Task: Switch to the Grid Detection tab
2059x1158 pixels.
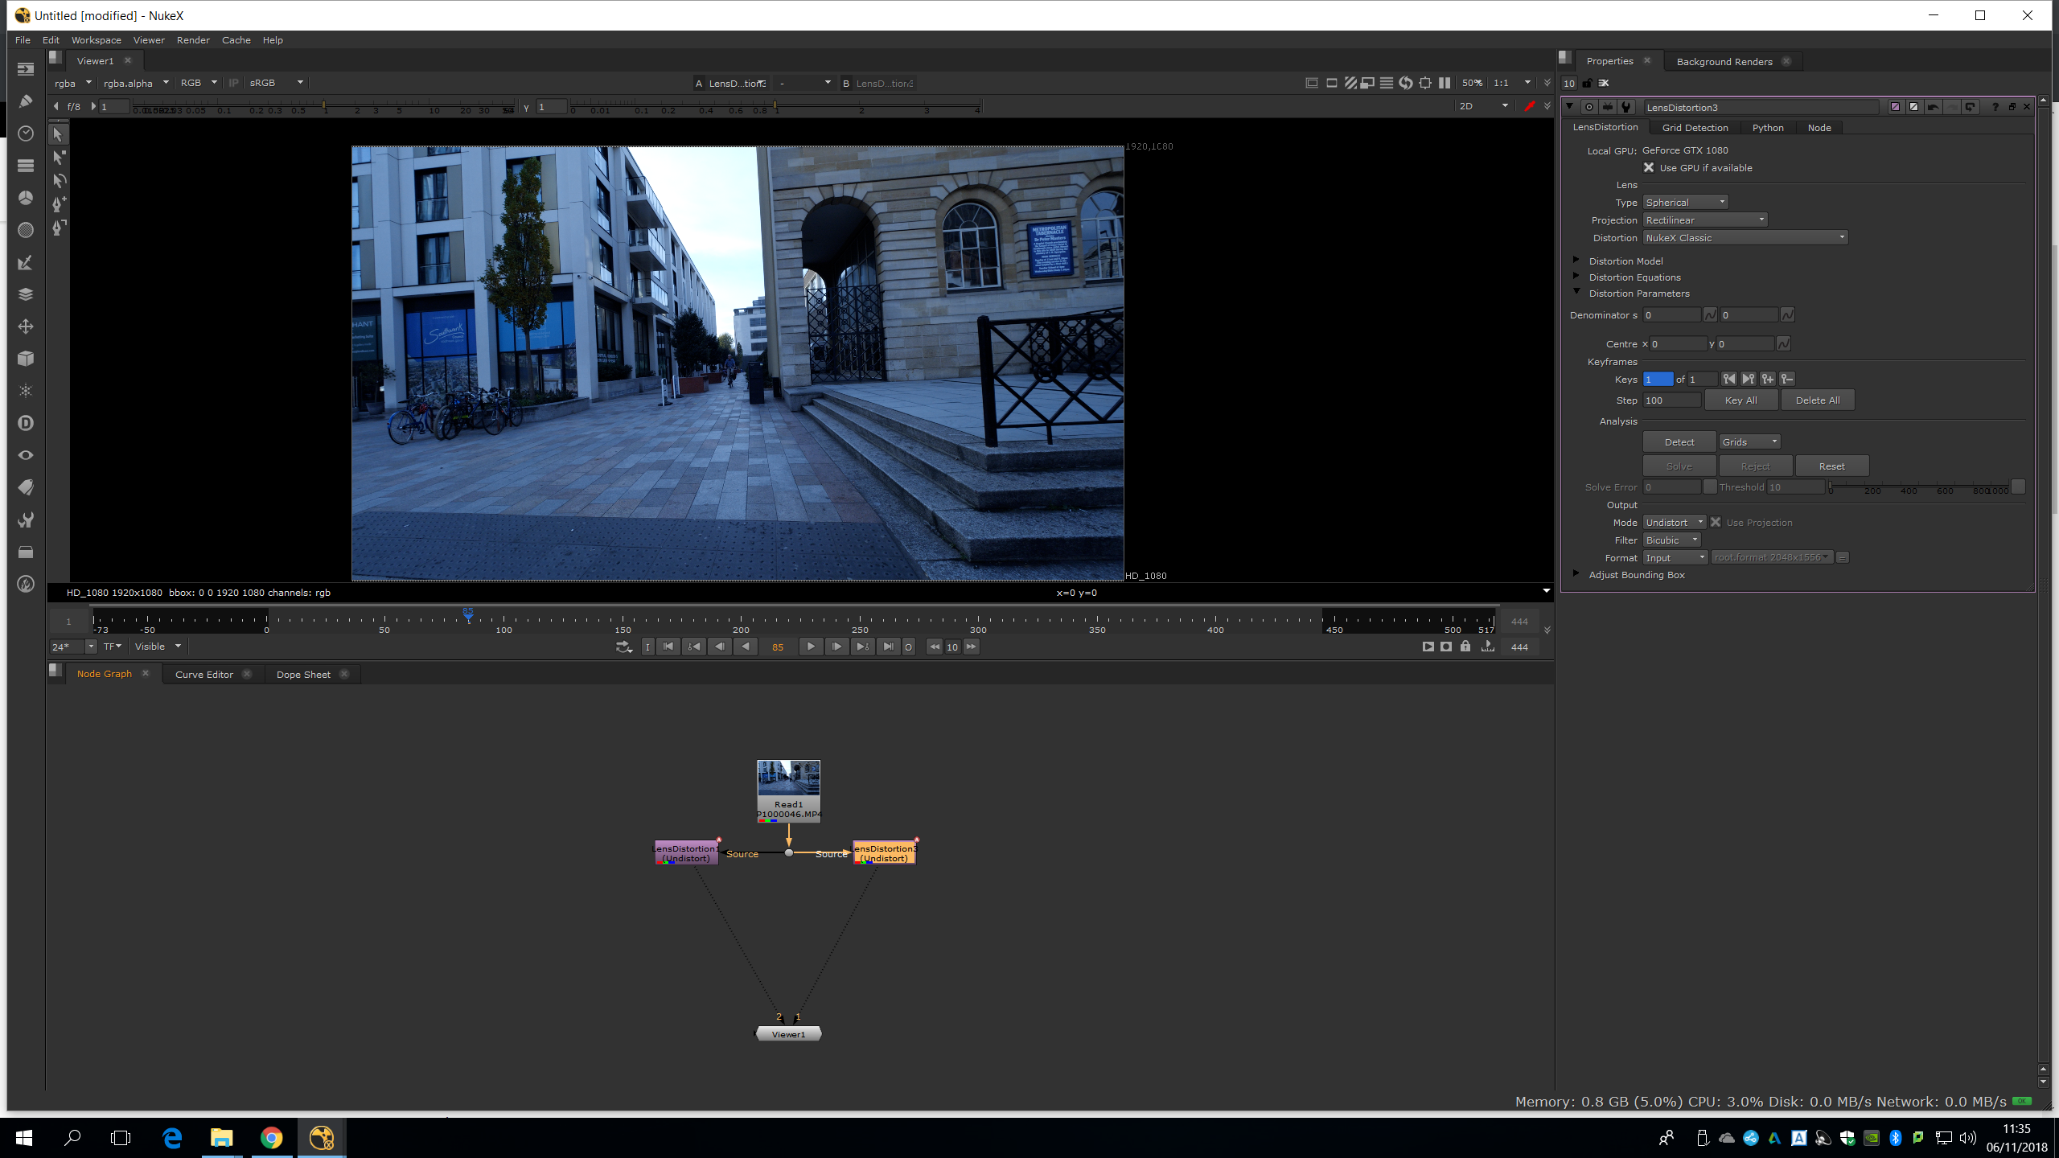Action: (x=1695, y=128)
